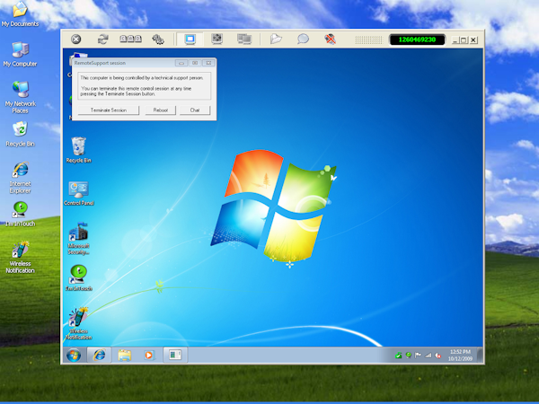The width and height of the screenshot is (539, 404).
Task: Click the disconnect X icon in remote toolbar
Action: [x=76, y=40]
